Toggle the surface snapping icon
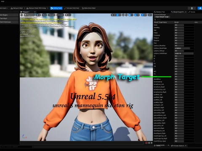Viewport: 202px width, 151px height. pyautogui.click(x=126, y=15)
